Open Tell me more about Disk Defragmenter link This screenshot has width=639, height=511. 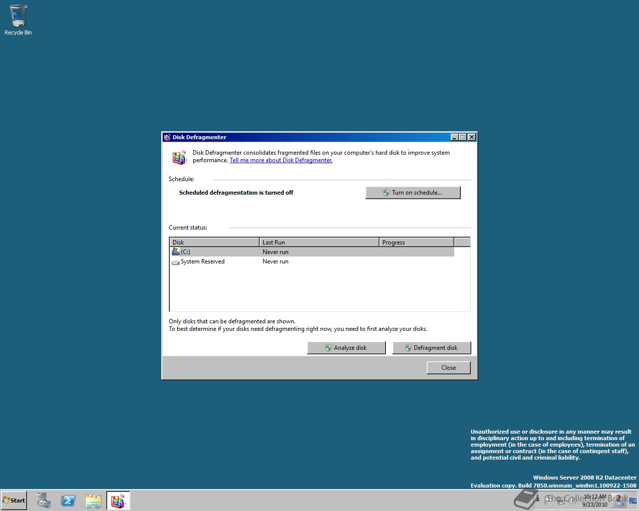[x=281, y=160]
